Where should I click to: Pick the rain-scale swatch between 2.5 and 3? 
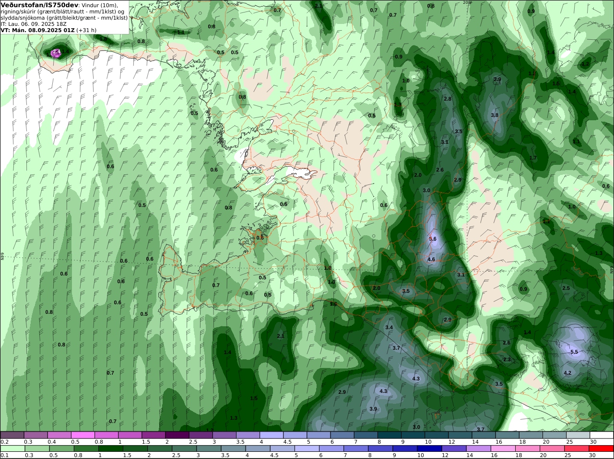[x=185, y=448]
